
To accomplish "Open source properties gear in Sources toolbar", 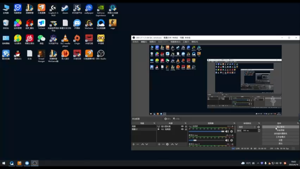I will (167, 144).
